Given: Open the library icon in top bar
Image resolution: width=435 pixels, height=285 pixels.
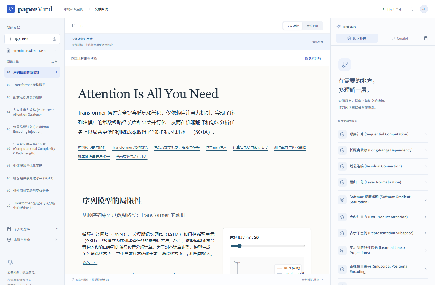Looking at the screenshot, I should click(x=411, y=9).
